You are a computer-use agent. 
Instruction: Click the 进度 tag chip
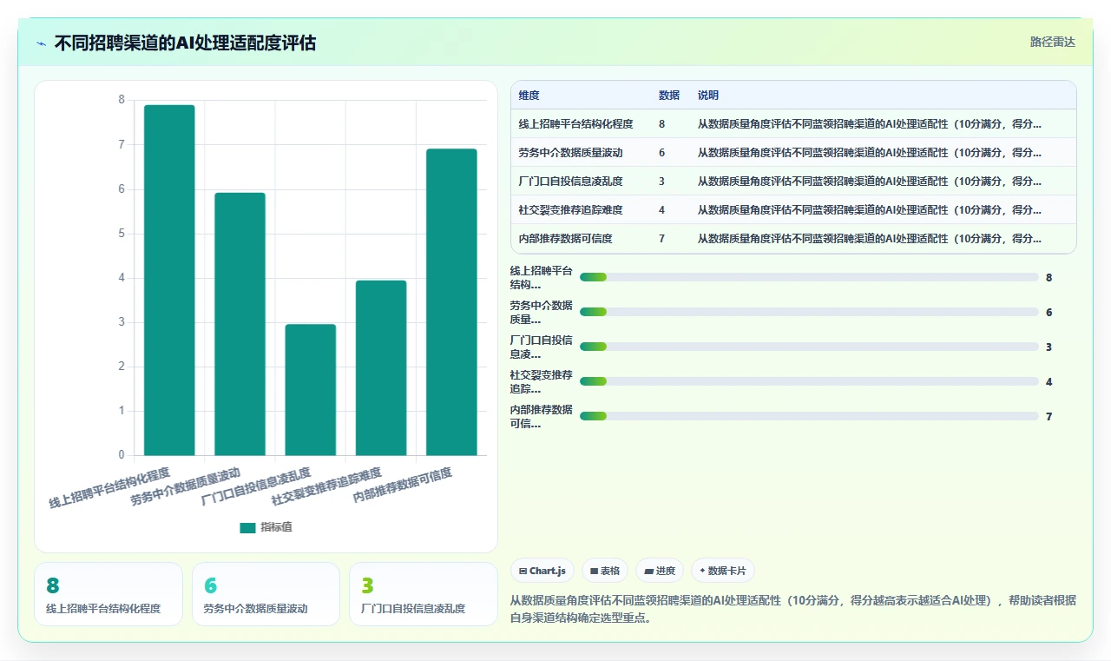pyautogui.click(x=660, y=571)
